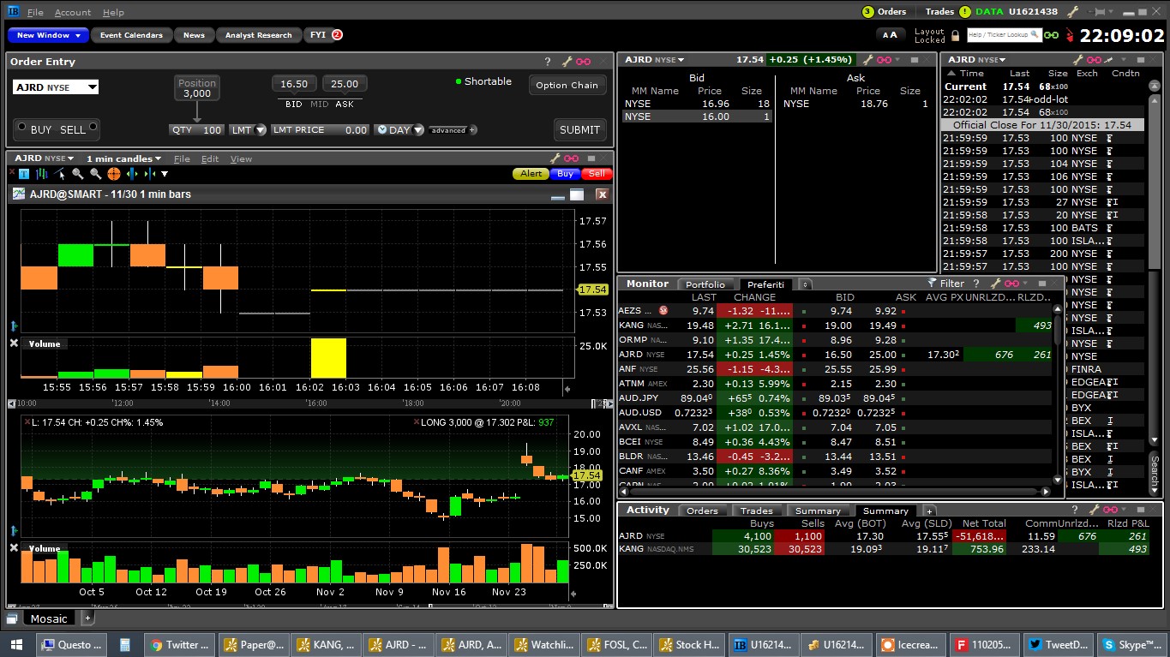Open the Help menu
This screenshot has height=657, width=1170.
click(x=113, y=12)
